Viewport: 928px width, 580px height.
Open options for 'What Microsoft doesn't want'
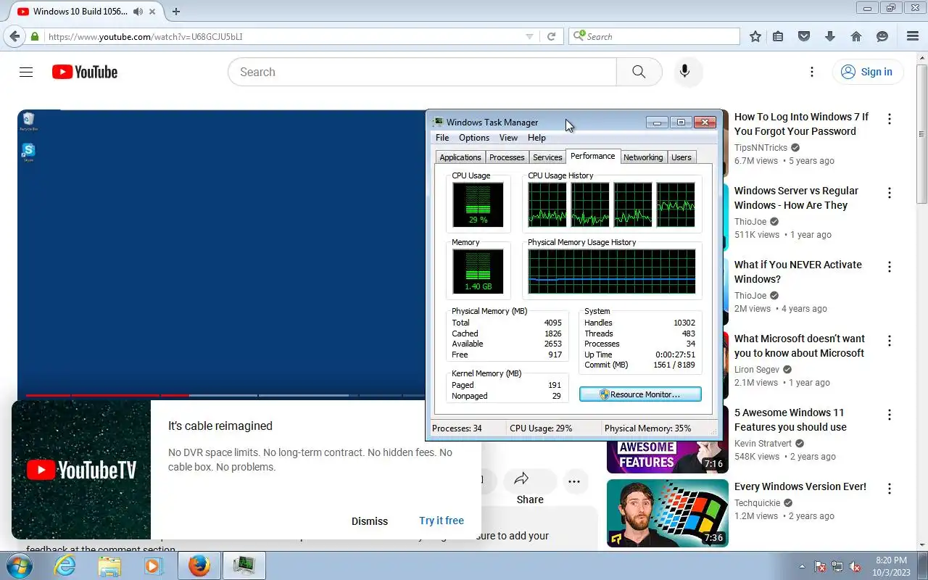(x=890, y=341)
